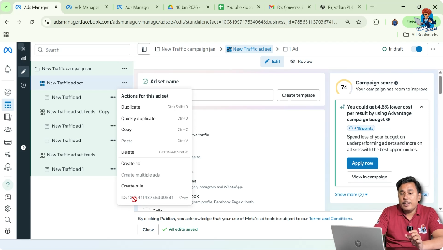443x250 pixels.
Task: Open the three-dot menu near In draft
Action: pyautogui.click(x=433, y=49)
